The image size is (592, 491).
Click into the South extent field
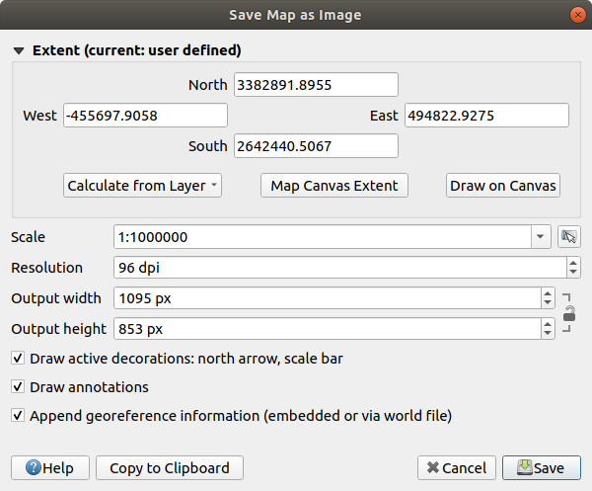(x=315, y=146)
